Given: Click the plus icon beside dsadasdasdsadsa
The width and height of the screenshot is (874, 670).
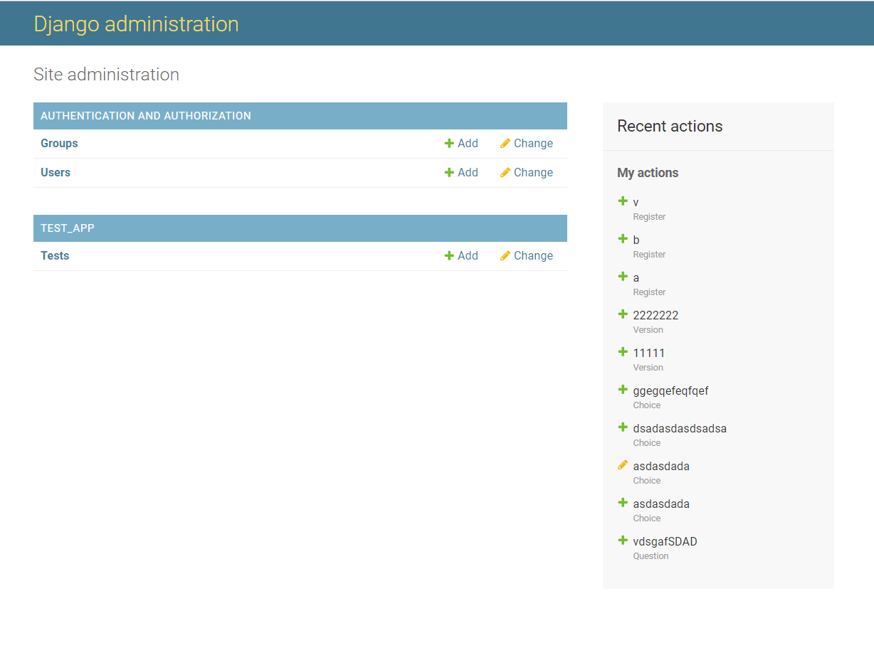Looking at the screenshot, I should (623, 427).
